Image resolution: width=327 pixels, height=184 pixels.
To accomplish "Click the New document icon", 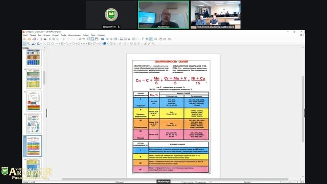I will [25, 39].
